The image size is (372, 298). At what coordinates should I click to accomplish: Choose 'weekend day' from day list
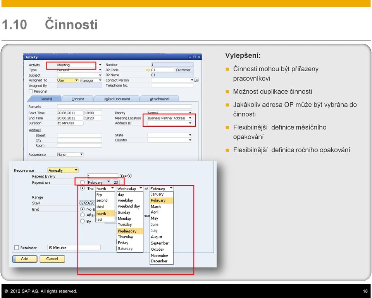pyautogui.click(x=130, y=206)
